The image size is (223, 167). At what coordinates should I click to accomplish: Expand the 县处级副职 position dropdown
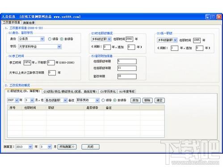(x=56, y=100)
